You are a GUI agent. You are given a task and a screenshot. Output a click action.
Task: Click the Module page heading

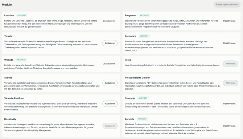[x=7, y=5]
